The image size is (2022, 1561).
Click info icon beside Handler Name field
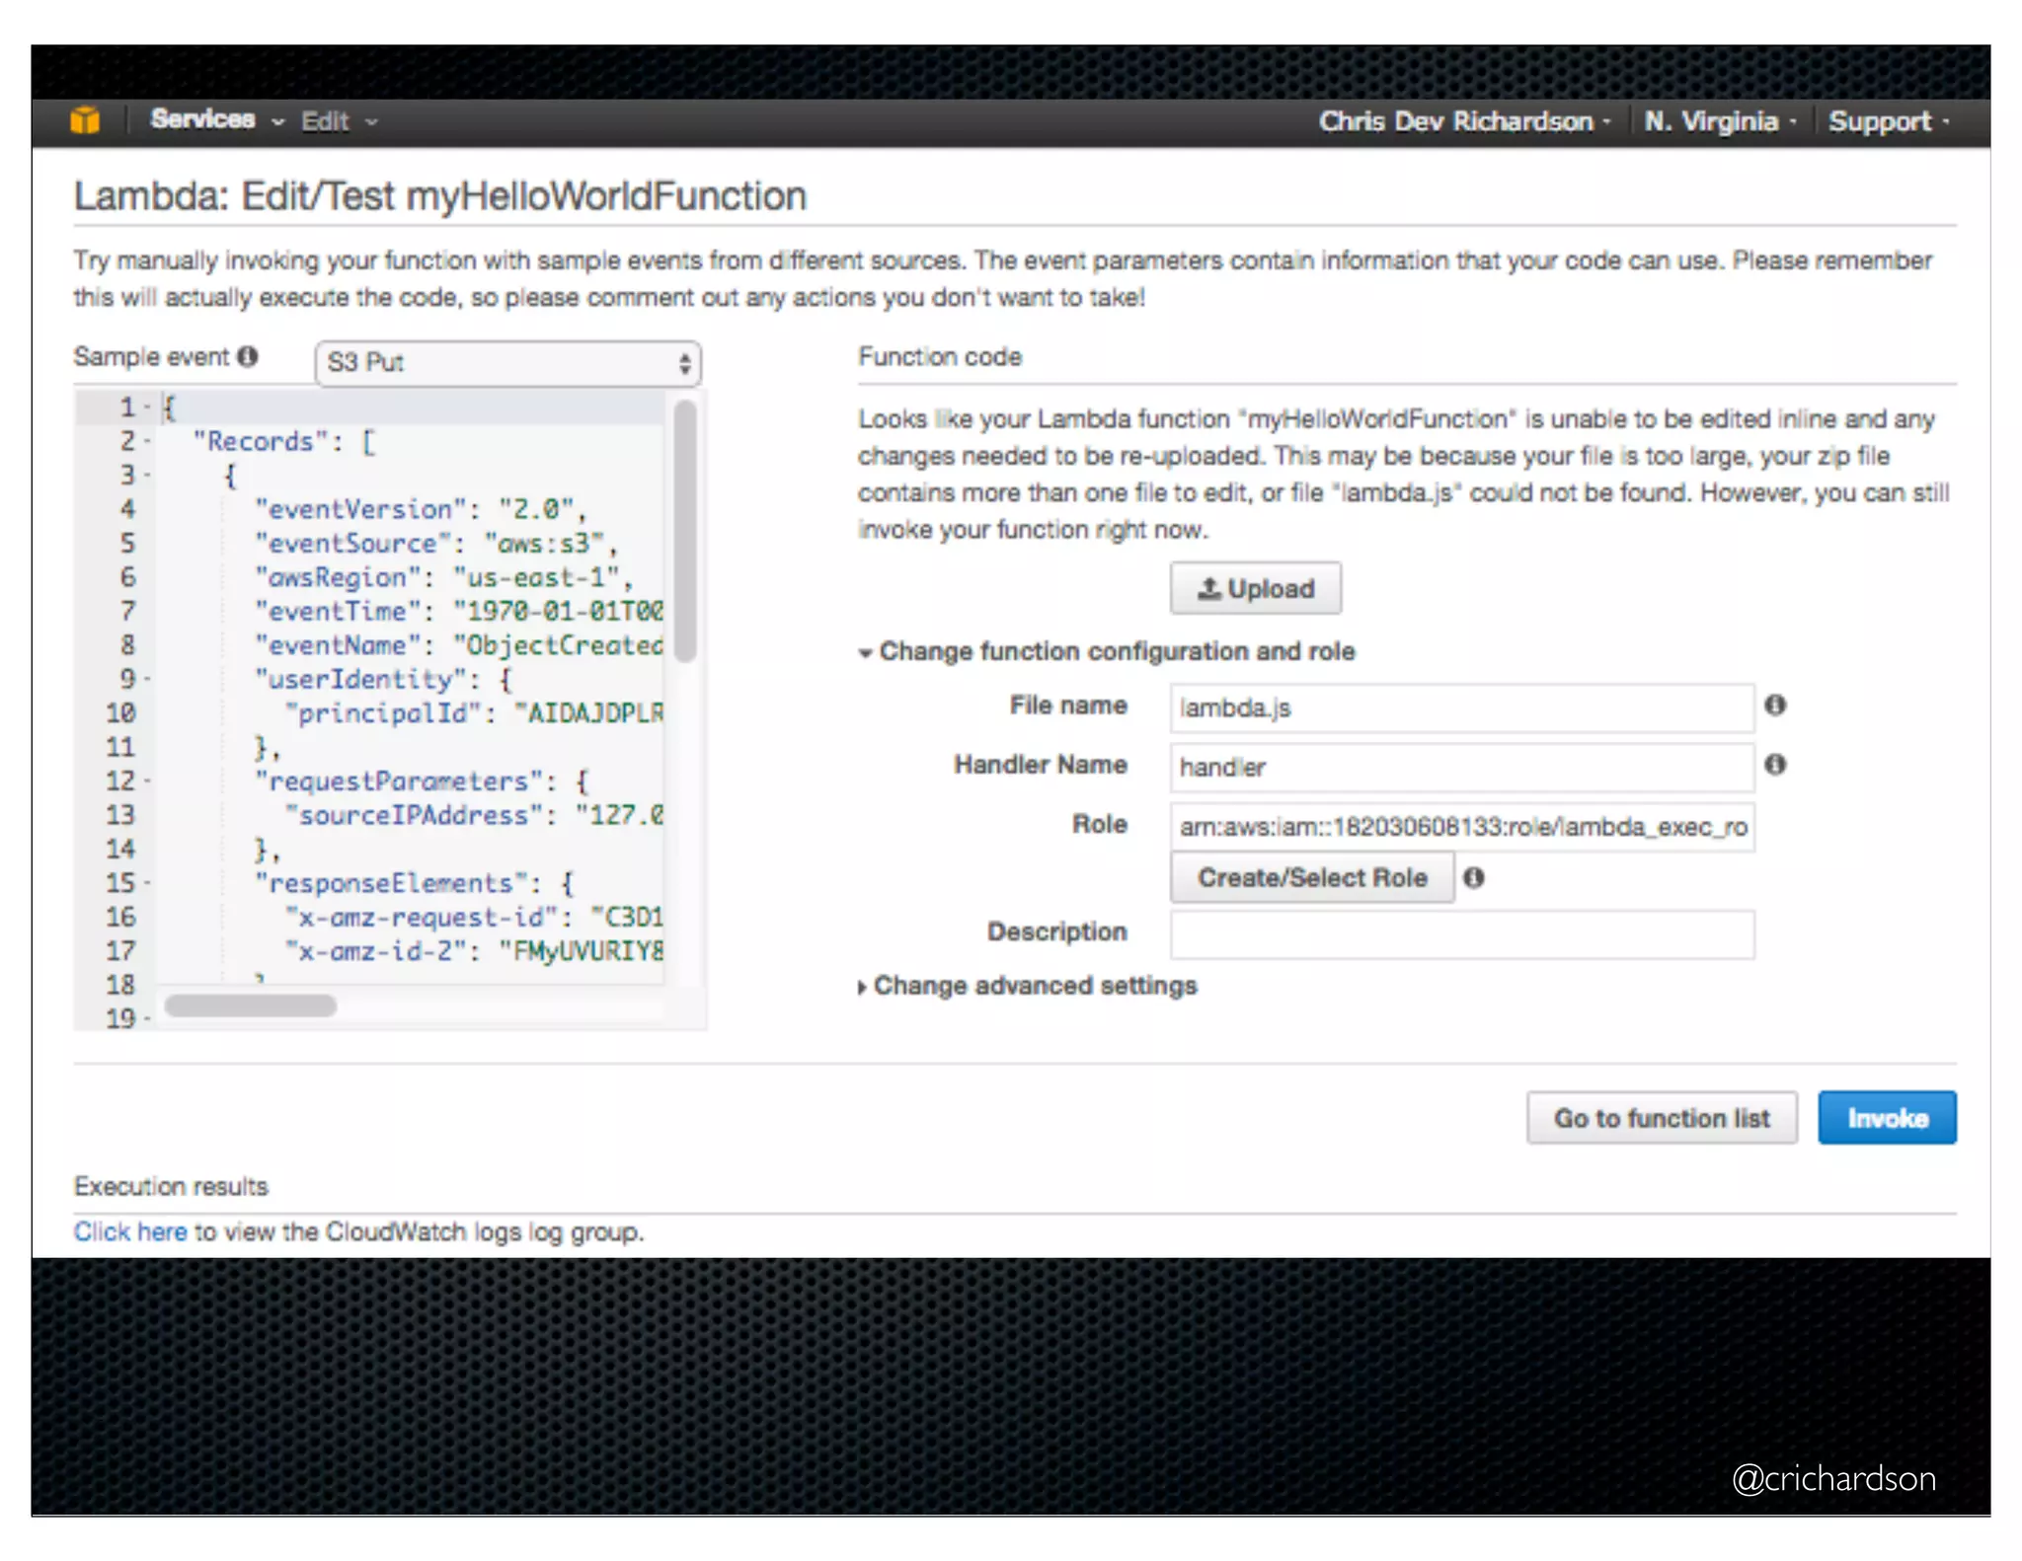(1774, 765)
